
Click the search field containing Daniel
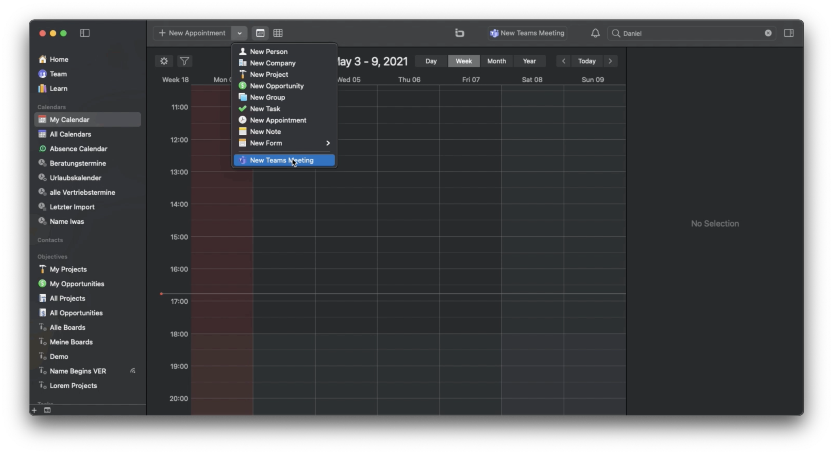pos(691,33)
